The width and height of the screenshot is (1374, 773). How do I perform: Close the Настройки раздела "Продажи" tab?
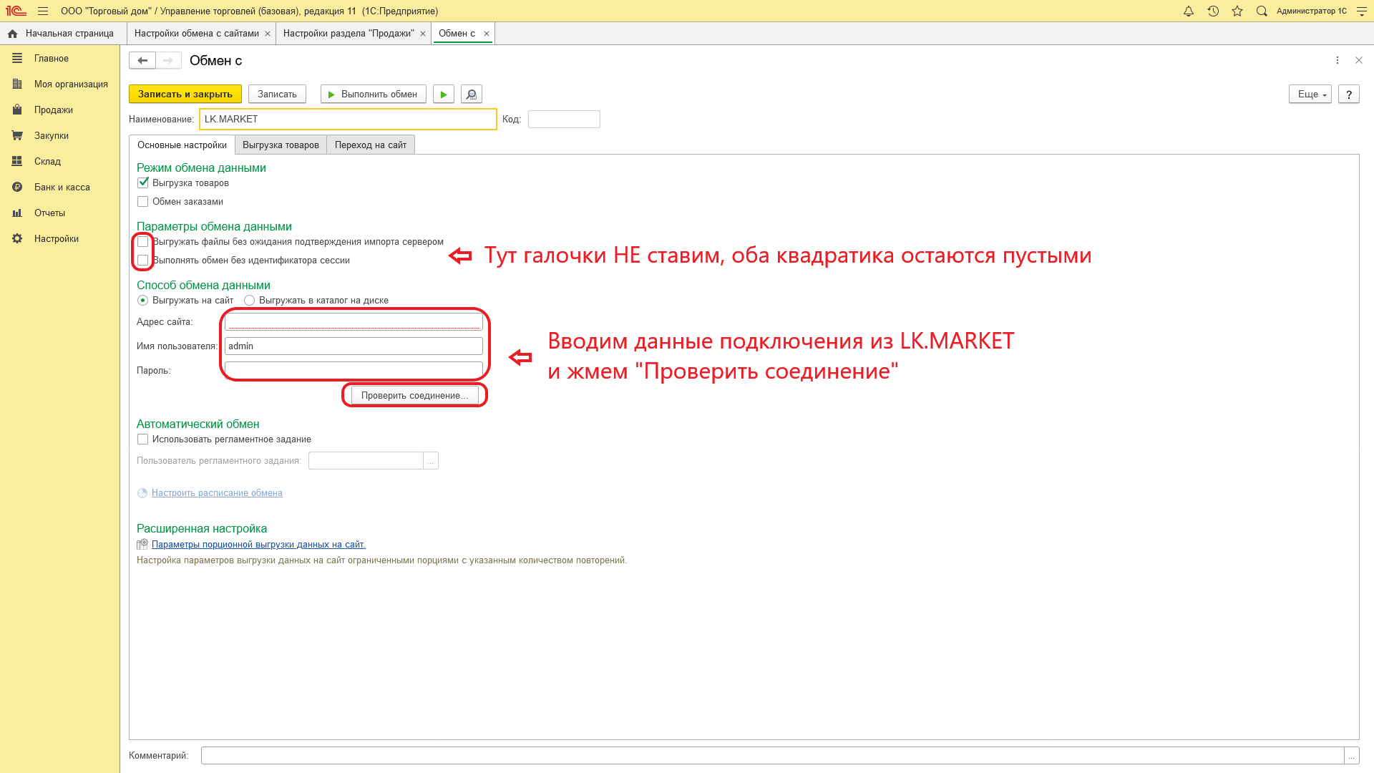(423, 34)
